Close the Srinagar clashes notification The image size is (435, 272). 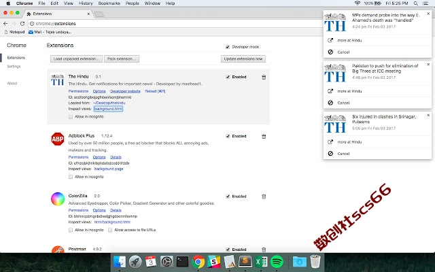(428, 115)
